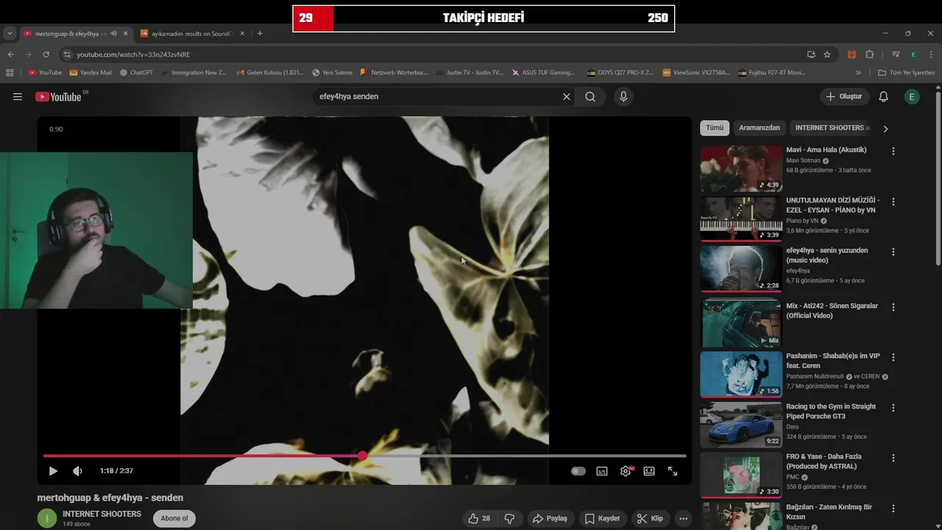This screenshot has height=530, width=942.
Task: Open options for Bağzıları video
Action: [893, 508]
